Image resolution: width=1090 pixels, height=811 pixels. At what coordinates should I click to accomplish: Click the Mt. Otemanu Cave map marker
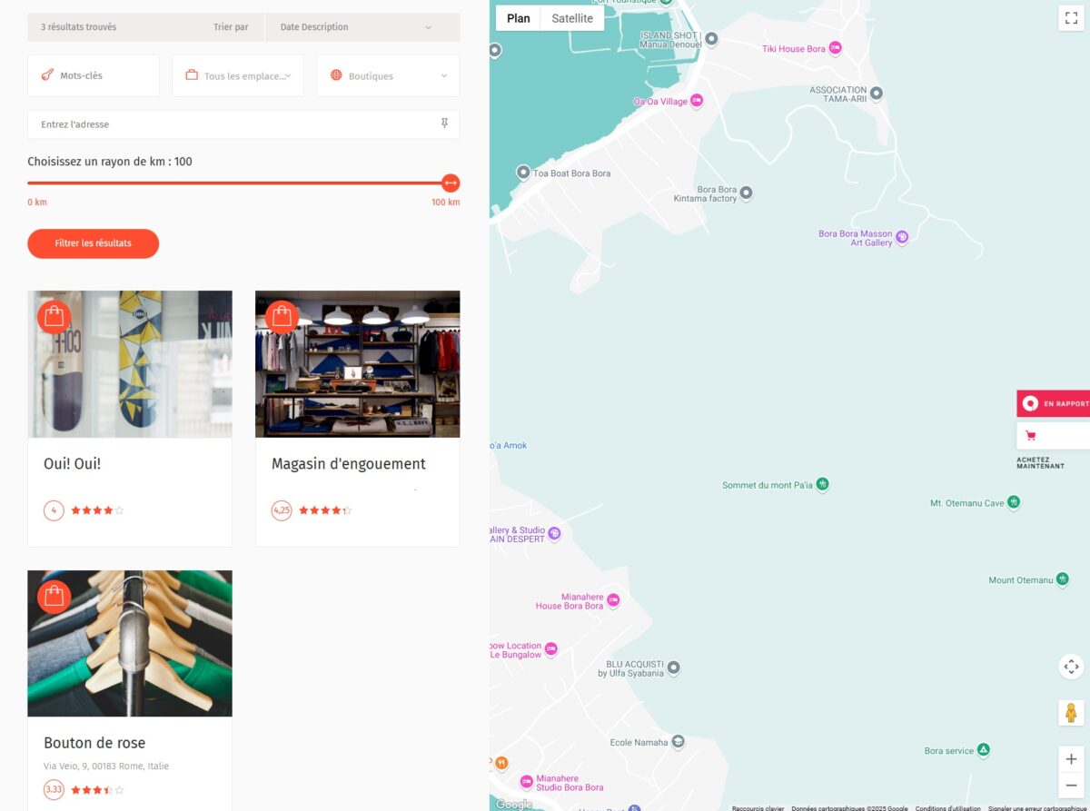1014,502
